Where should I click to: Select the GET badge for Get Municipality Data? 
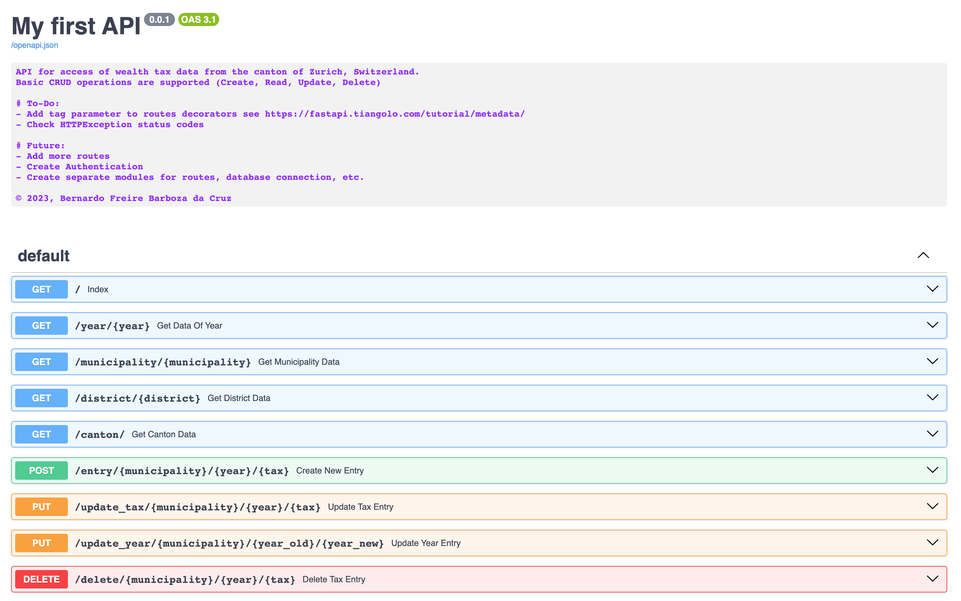[41, 361]
